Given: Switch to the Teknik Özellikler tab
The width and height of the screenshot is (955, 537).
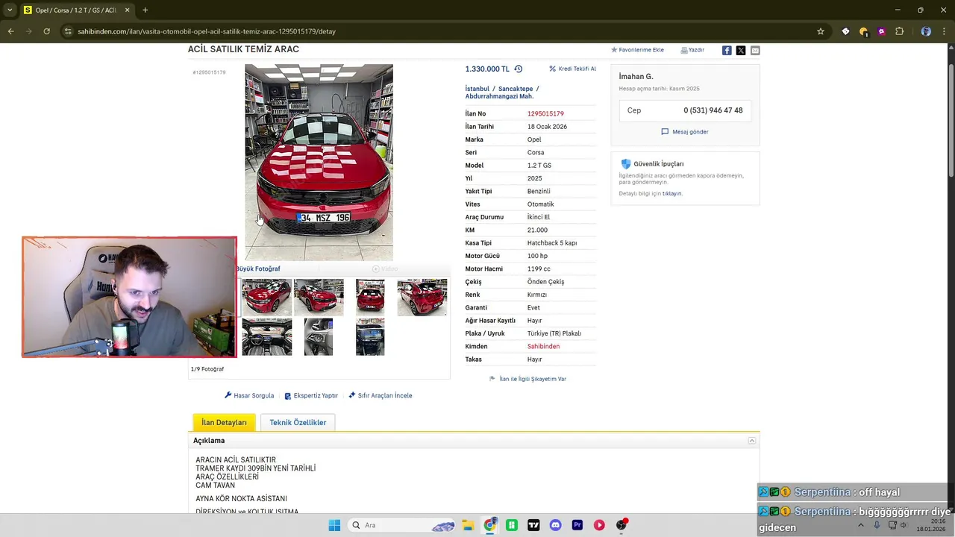Looking at the screenshot, I should click(298, 423).
